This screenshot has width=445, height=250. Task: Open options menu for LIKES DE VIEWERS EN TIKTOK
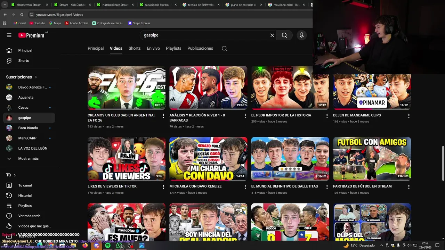163,187
